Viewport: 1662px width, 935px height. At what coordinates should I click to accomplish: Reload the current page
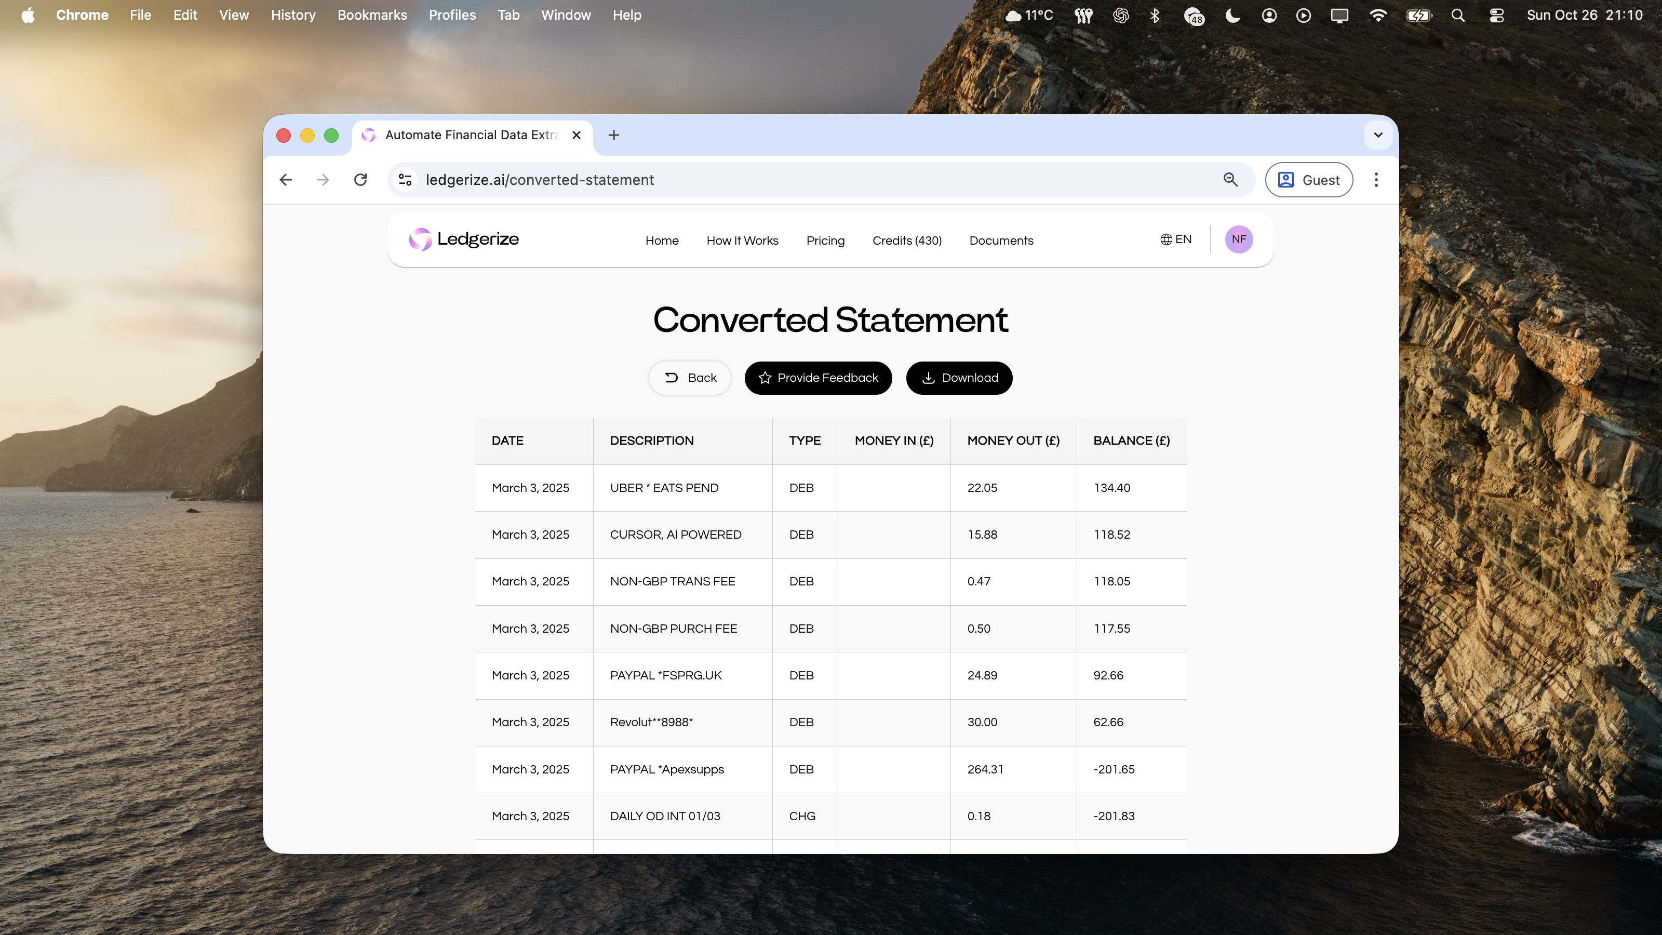point(360,180)
